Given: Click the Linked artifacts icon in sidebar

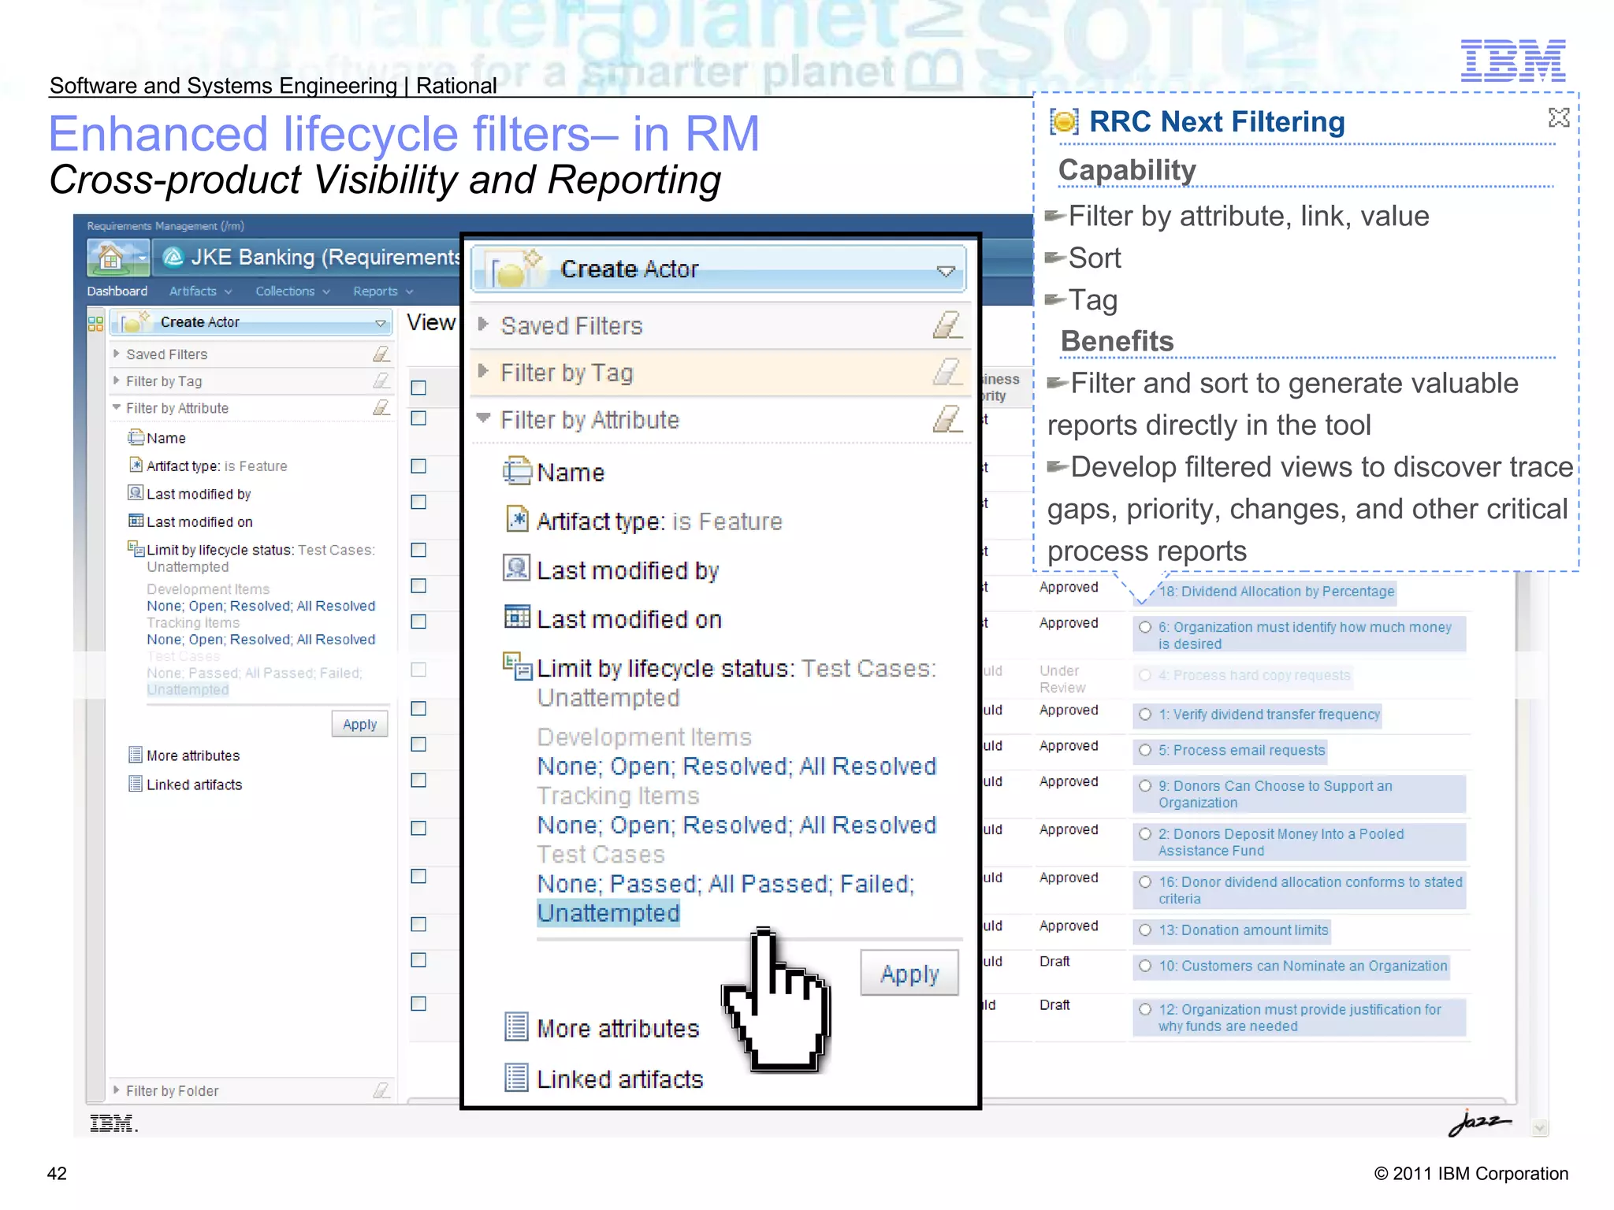Looking at the screenshot, I should click(x=136, y=784).
